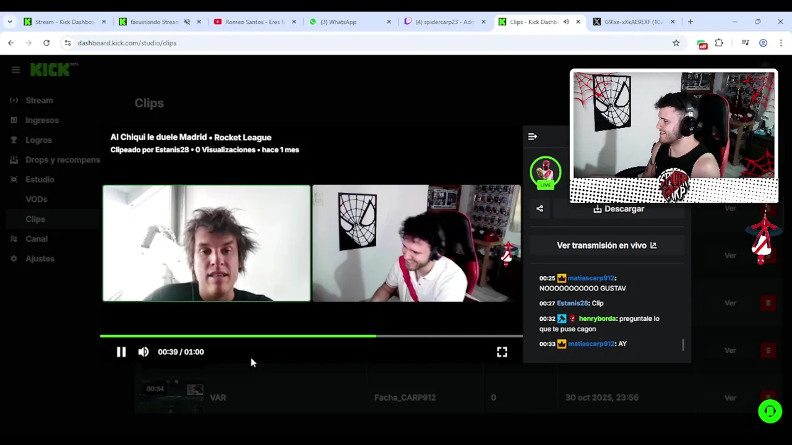Go back in browser history
Image resolution: width=792 pixels, height=445 pixels.
11,43
